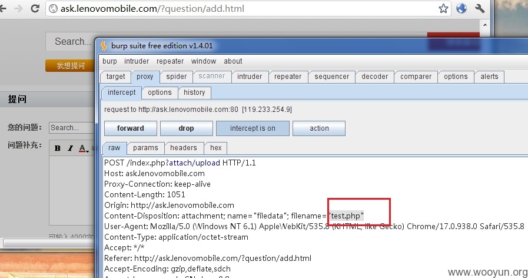The width and height of the screenshot is (528, 278).
Task: Open the comparer tab
Action: (x=416, y=77)
